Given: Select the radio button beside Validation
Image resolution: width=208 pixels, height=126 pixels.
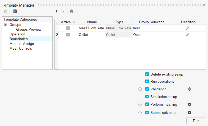Looking at the screenshot, I should tap(140, 89).
